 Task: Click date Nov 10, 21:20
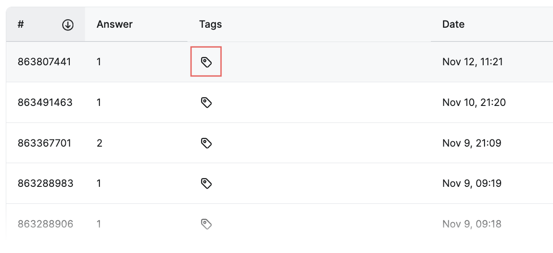coord(474,102)
